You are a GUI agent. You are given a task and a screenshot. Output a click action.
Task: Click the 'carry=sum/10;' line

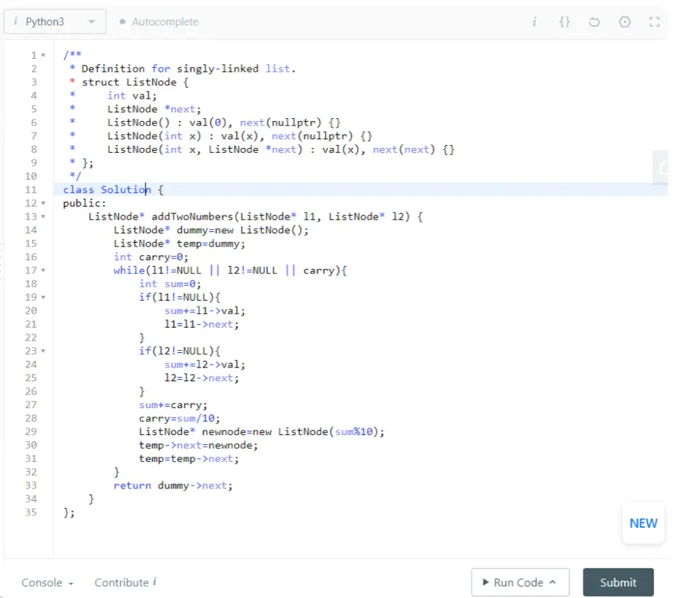(x=180, y=418)
